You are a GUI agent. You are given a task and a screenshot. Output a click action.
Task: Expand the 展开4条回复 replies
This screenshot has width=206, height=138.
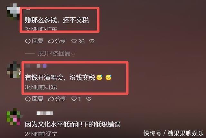point(57,54)
